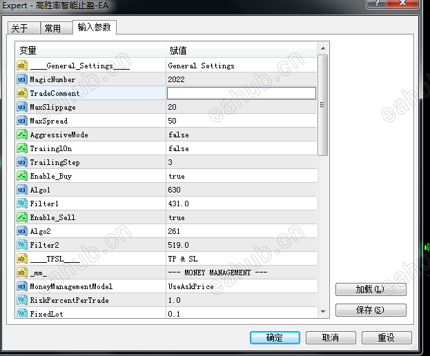The width and height of the screenshot is (430, 356).
Task: Select Algo1 value 630
Action: coord(242,190)
